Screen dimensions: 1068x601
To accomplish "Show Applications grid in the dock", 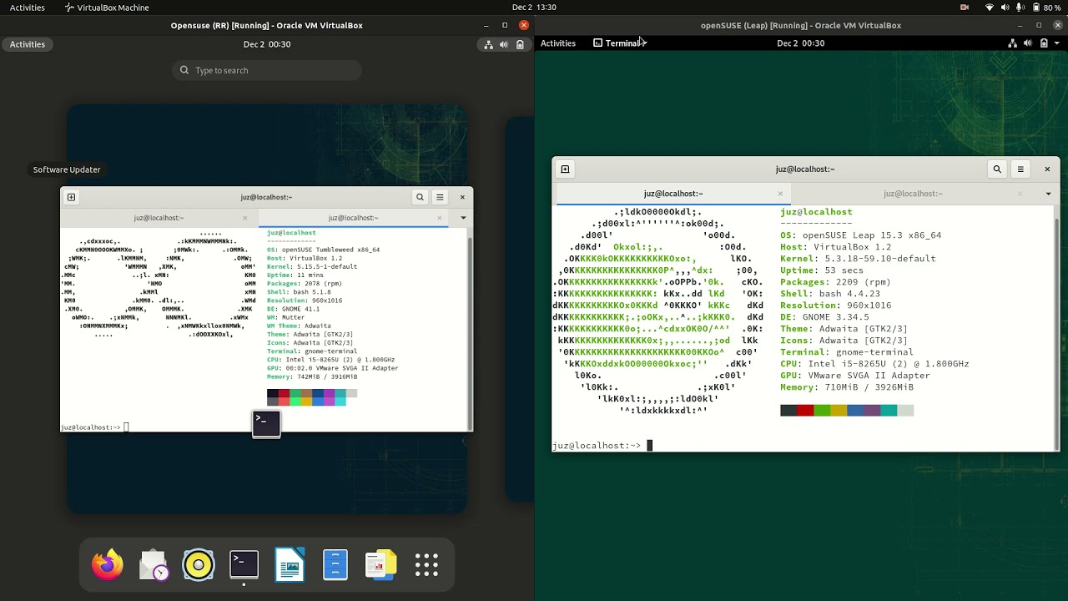I will pos(426,565).
